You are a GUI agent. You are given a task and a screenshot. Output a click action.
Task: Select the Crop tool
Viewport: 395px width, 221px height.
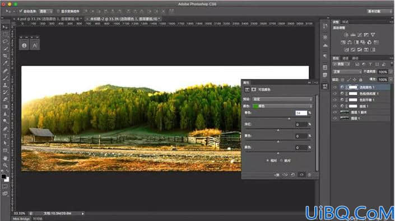click(x=5, y=56)
